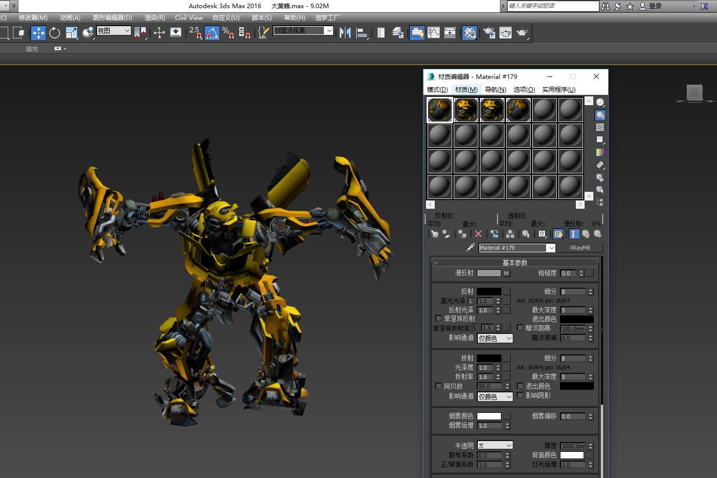
Task: Enable the 菲涅耳反射 checkbox
Action: tap(438, 318)
